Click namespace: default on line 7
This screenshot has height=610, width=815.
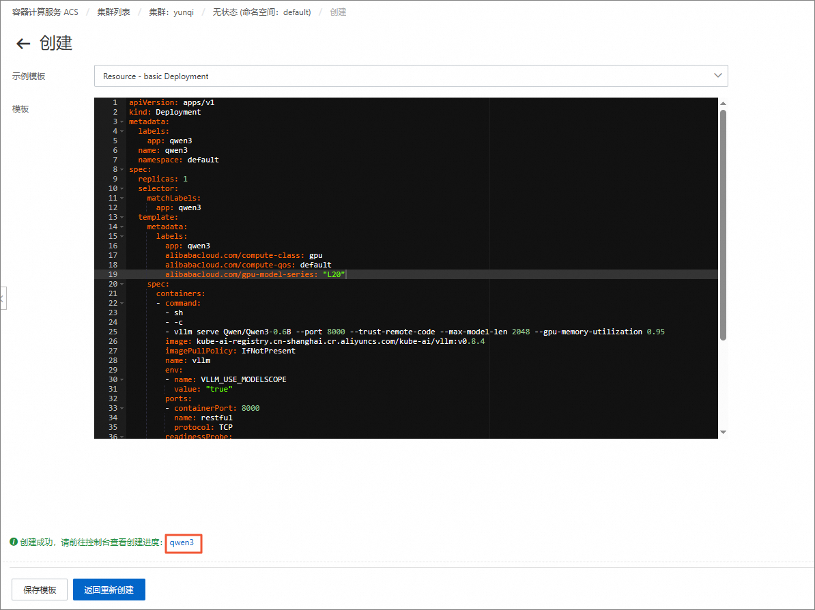coord(178,160)
